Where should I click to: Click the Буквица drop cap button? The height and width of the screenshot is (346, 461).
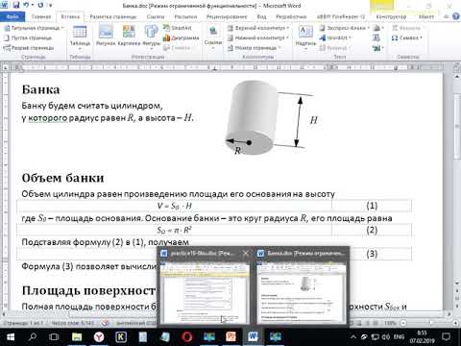point(334,48)
